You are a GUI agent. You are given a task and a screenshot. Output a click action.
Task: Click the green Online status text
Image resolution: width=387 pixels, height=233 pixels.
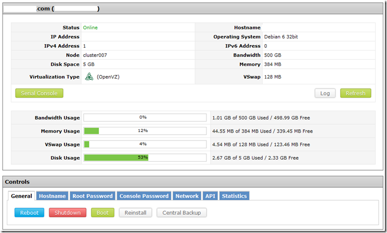[91, 28]
